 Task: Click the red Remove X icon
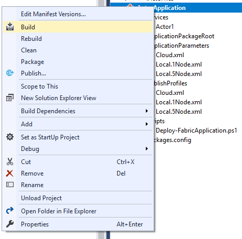(x=9, y=173)
